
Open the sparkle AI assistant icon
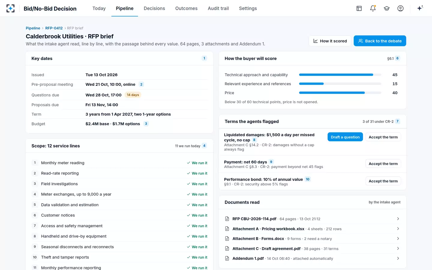[x=420, y=8]
